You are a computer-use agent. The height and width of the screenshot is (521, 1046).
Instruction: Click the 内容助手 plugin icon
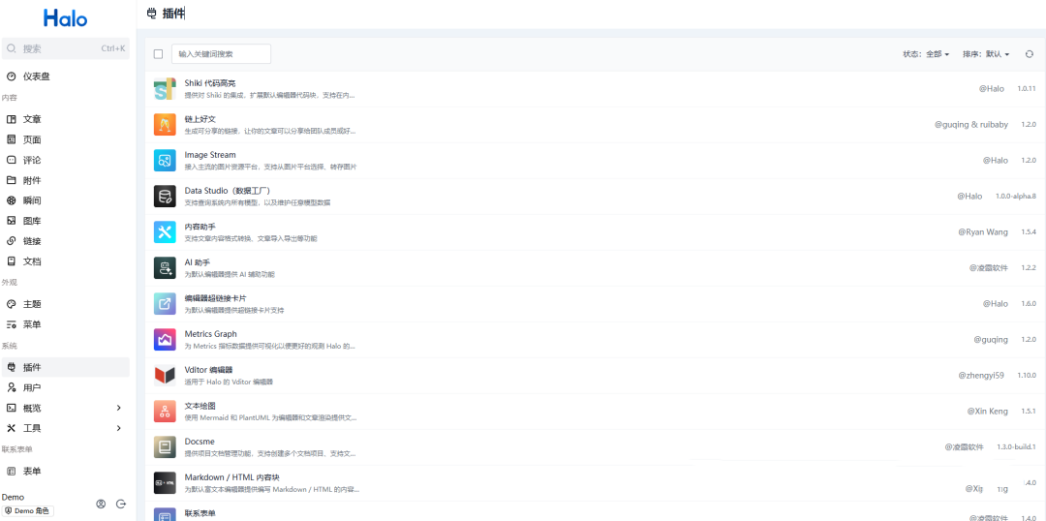tap(164, 232)
